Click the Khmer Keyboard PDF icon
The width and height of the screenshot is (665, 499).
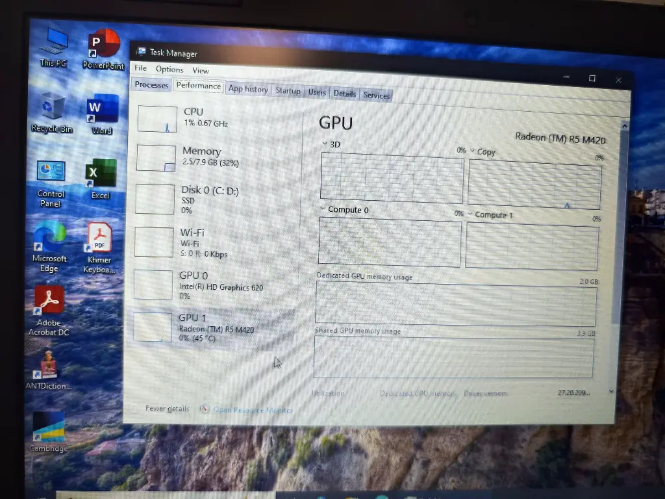[99, 248]
